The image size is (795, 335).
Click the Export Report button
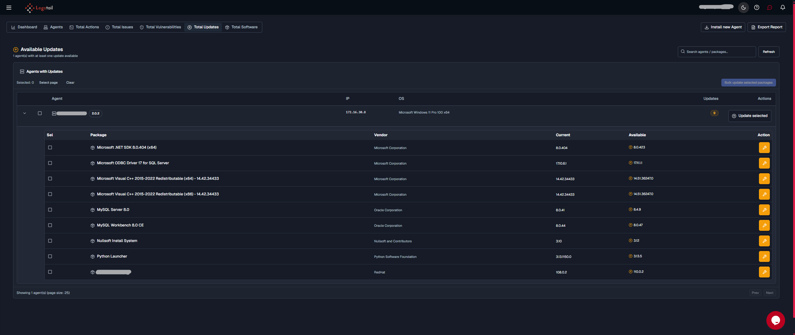coord(766,27)
